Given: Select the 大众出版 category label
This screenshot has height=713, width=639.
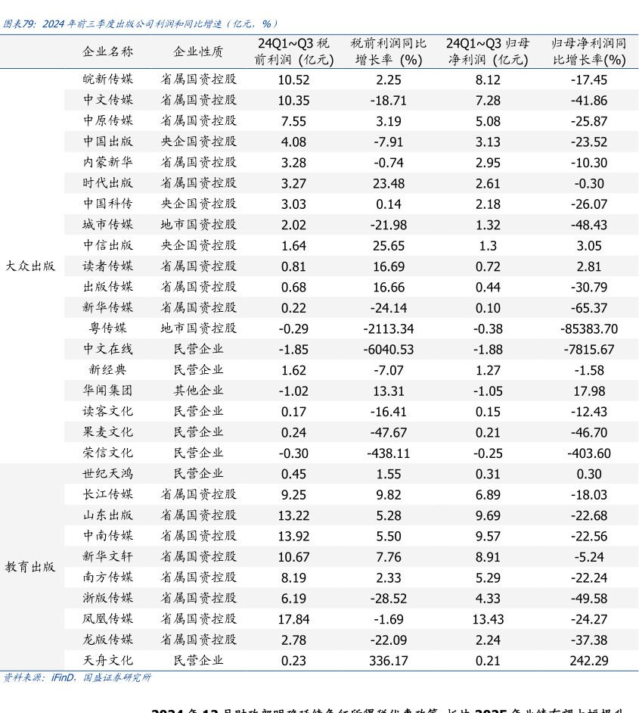Looking at the screenshot, I should (31, 266).
